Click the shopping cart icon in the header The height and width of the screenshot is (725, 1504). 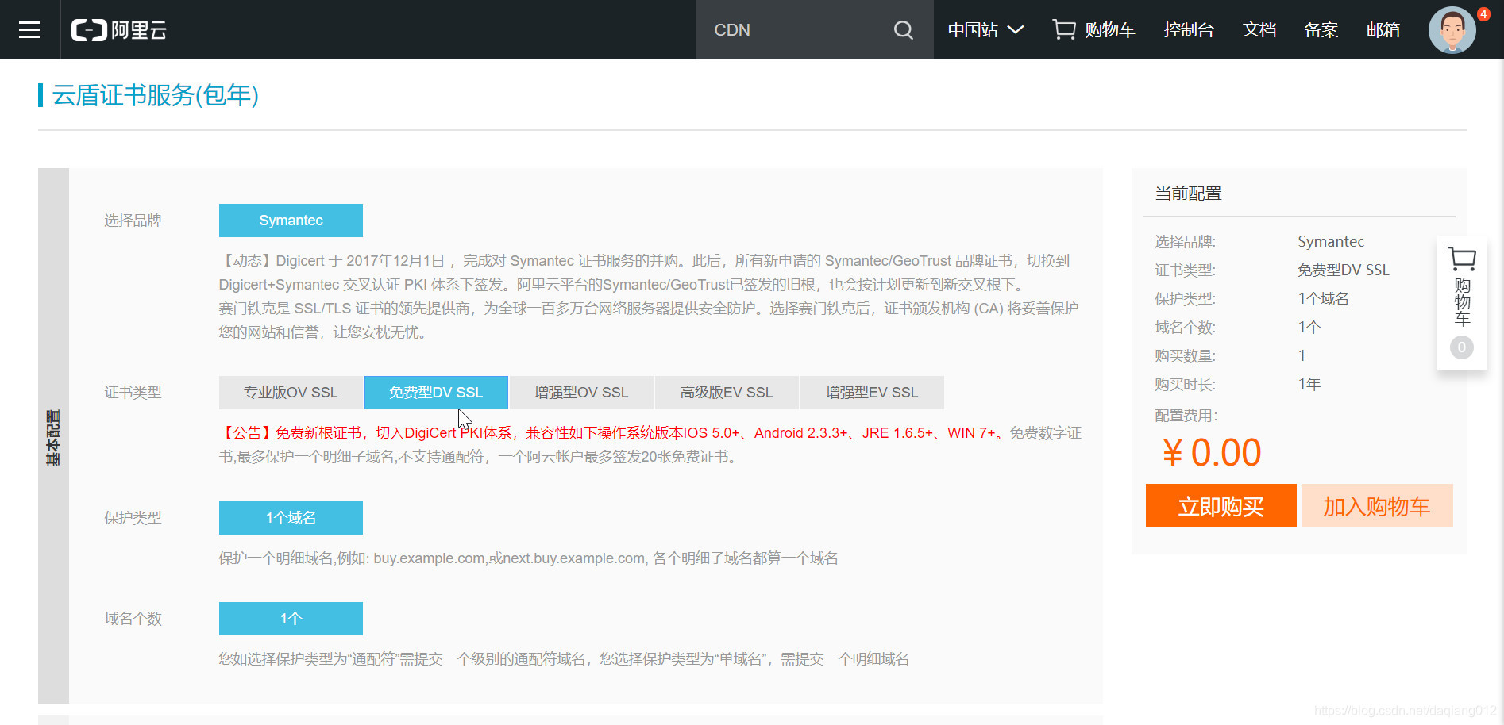(x=1064, y=30)
